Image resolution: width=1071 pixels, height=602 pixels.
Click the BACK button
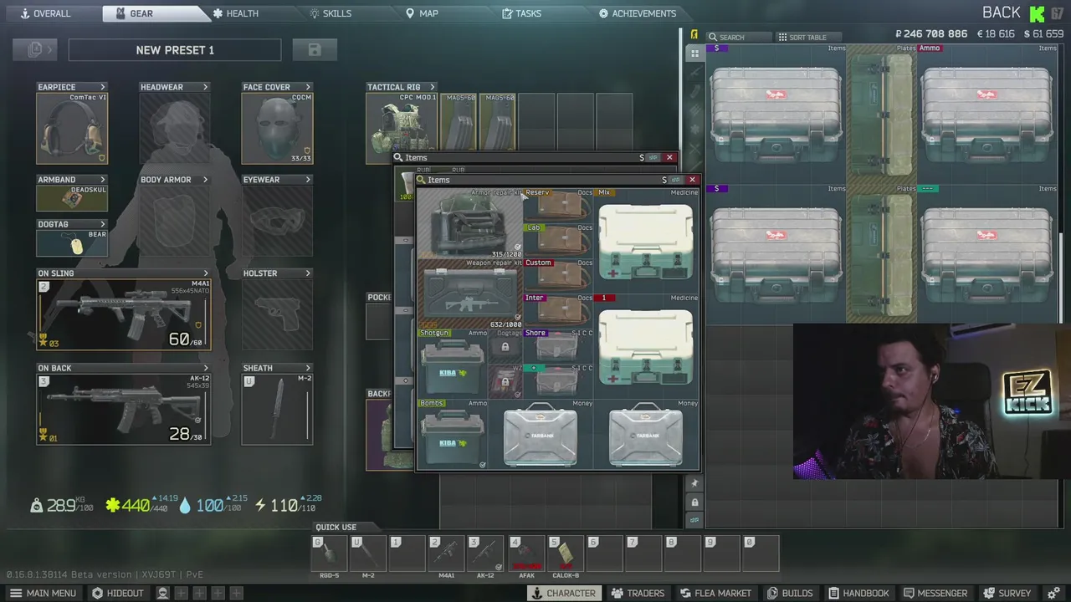click(1002, 13)
